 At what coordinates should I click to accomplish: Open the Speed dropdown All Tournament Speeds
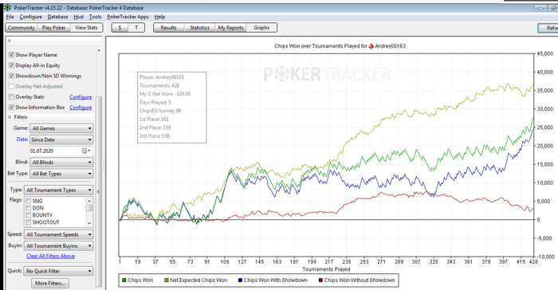pyautogui.click(x=59, y=234)
